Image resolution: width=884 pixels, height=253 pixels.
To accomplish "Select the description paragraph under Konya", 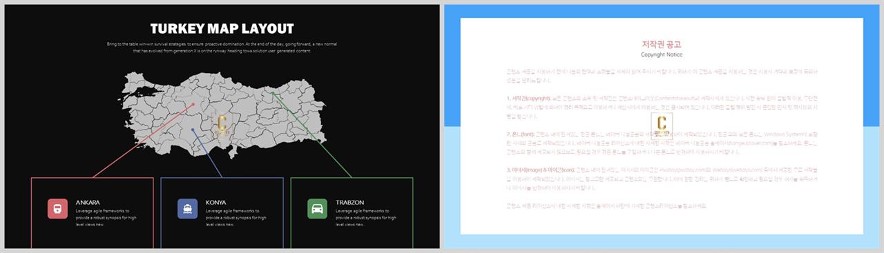I will 236,218.
